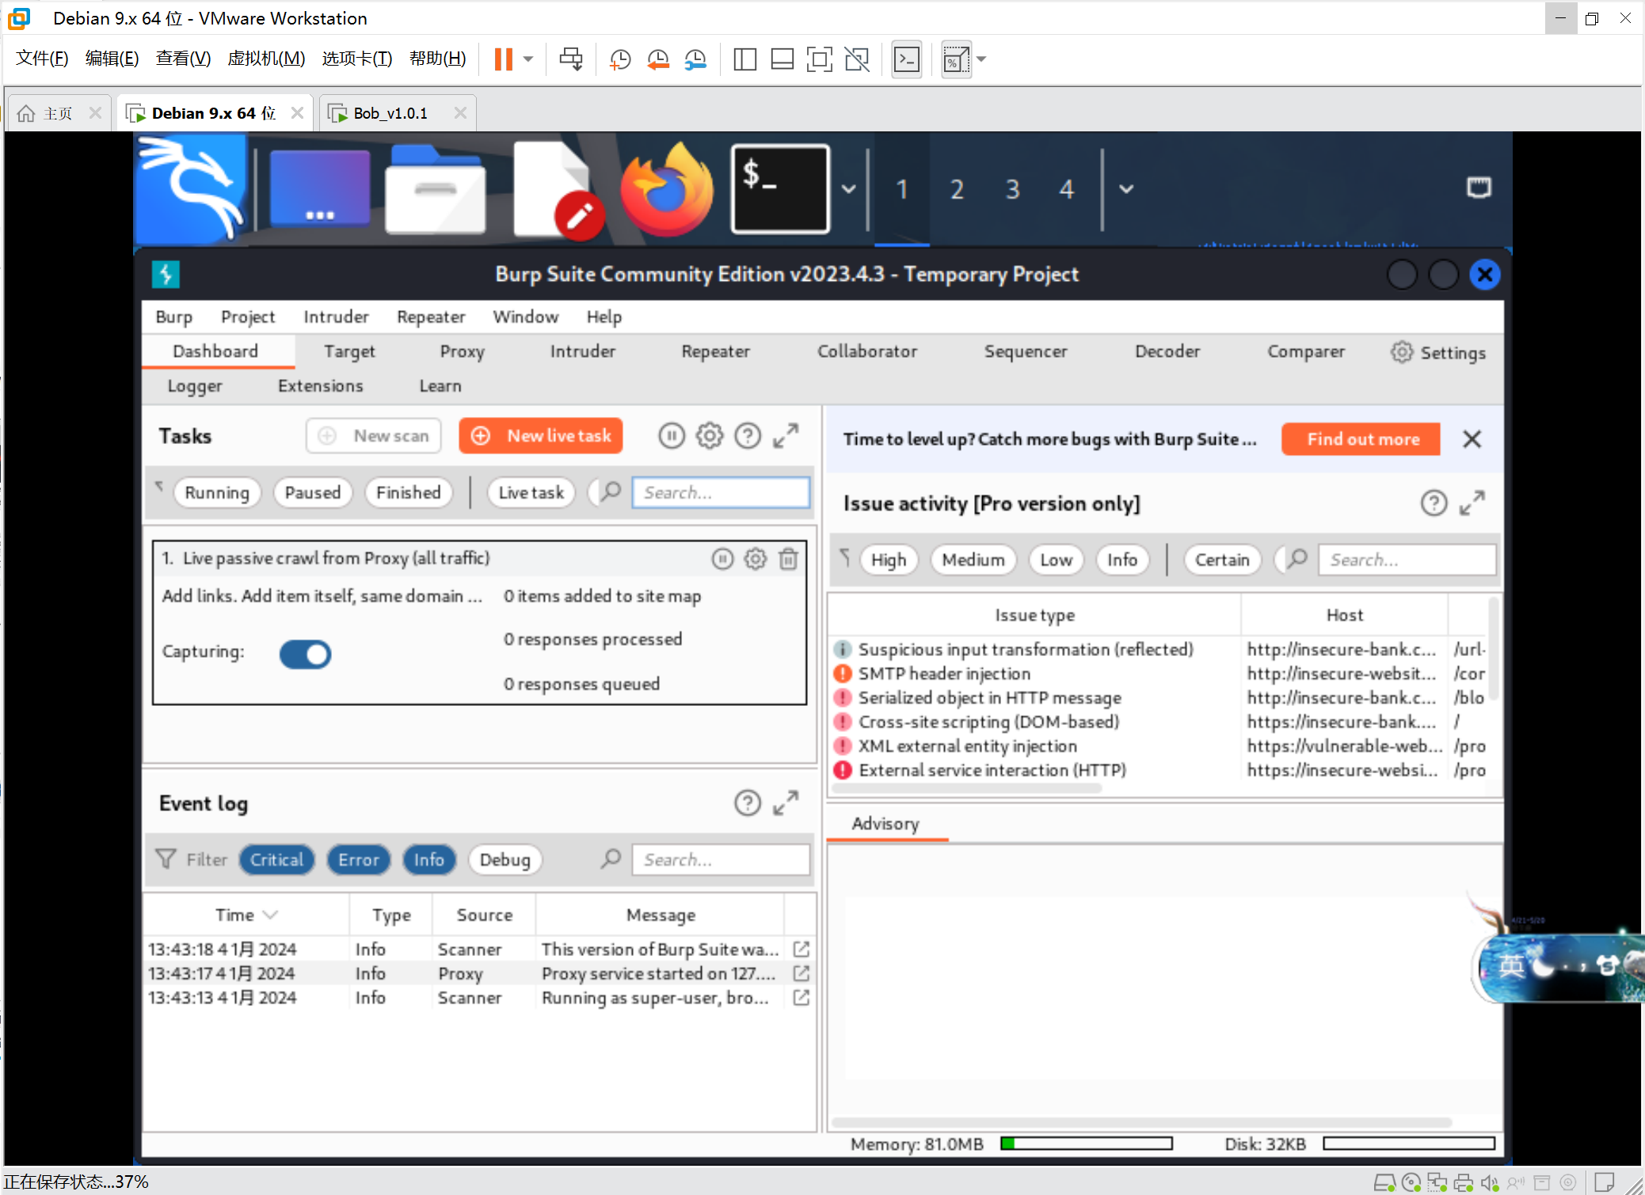Open the terminal emulator icon
The height and width of the screenshot is (1195, 1645).
click(x=780, y=189)
